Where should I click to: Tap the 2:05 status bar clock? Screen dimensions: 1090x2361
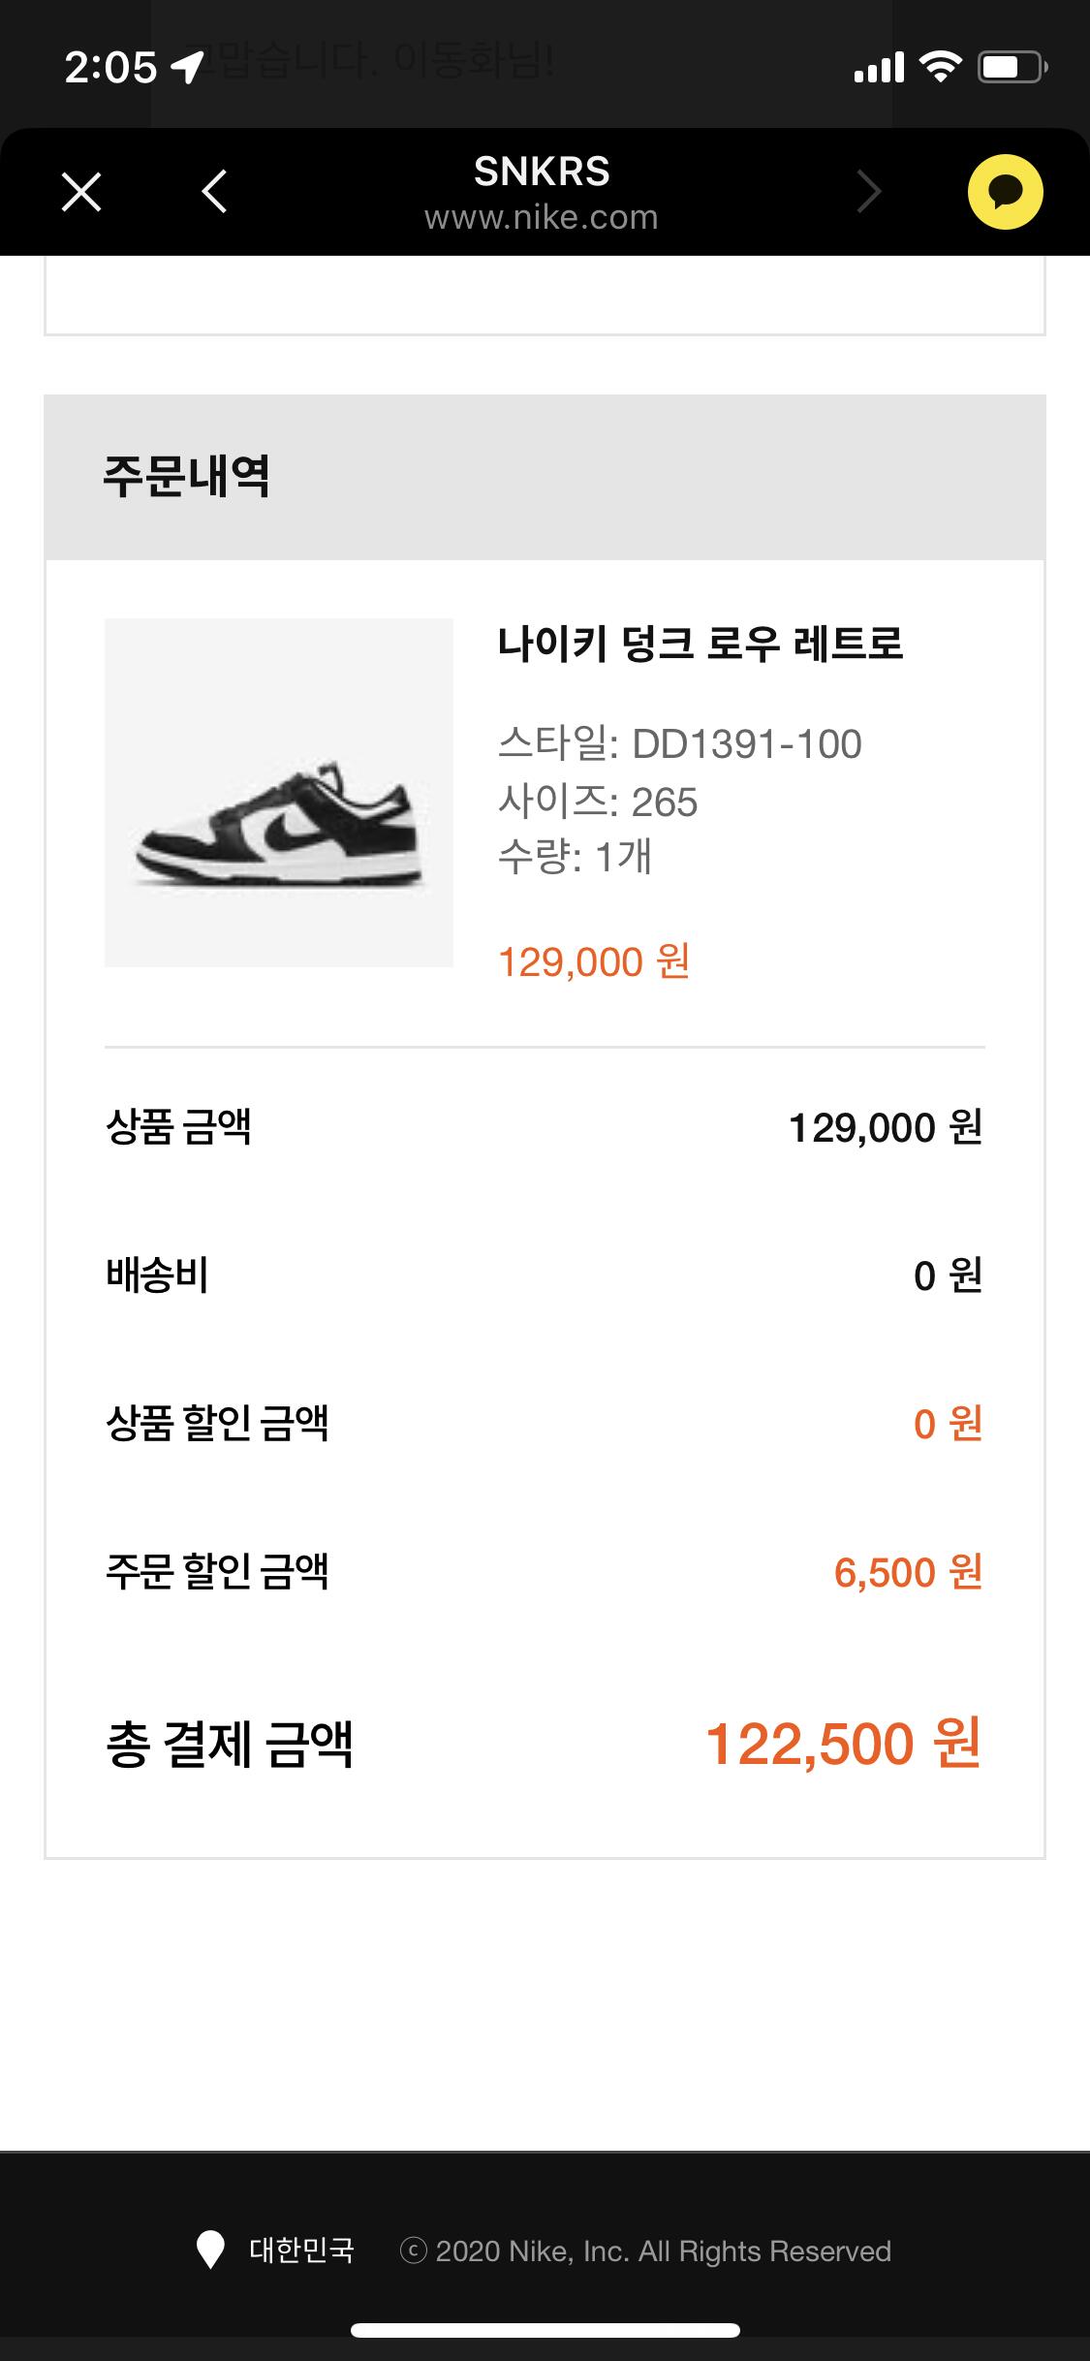pyautogui.click(x=110, y=68)
